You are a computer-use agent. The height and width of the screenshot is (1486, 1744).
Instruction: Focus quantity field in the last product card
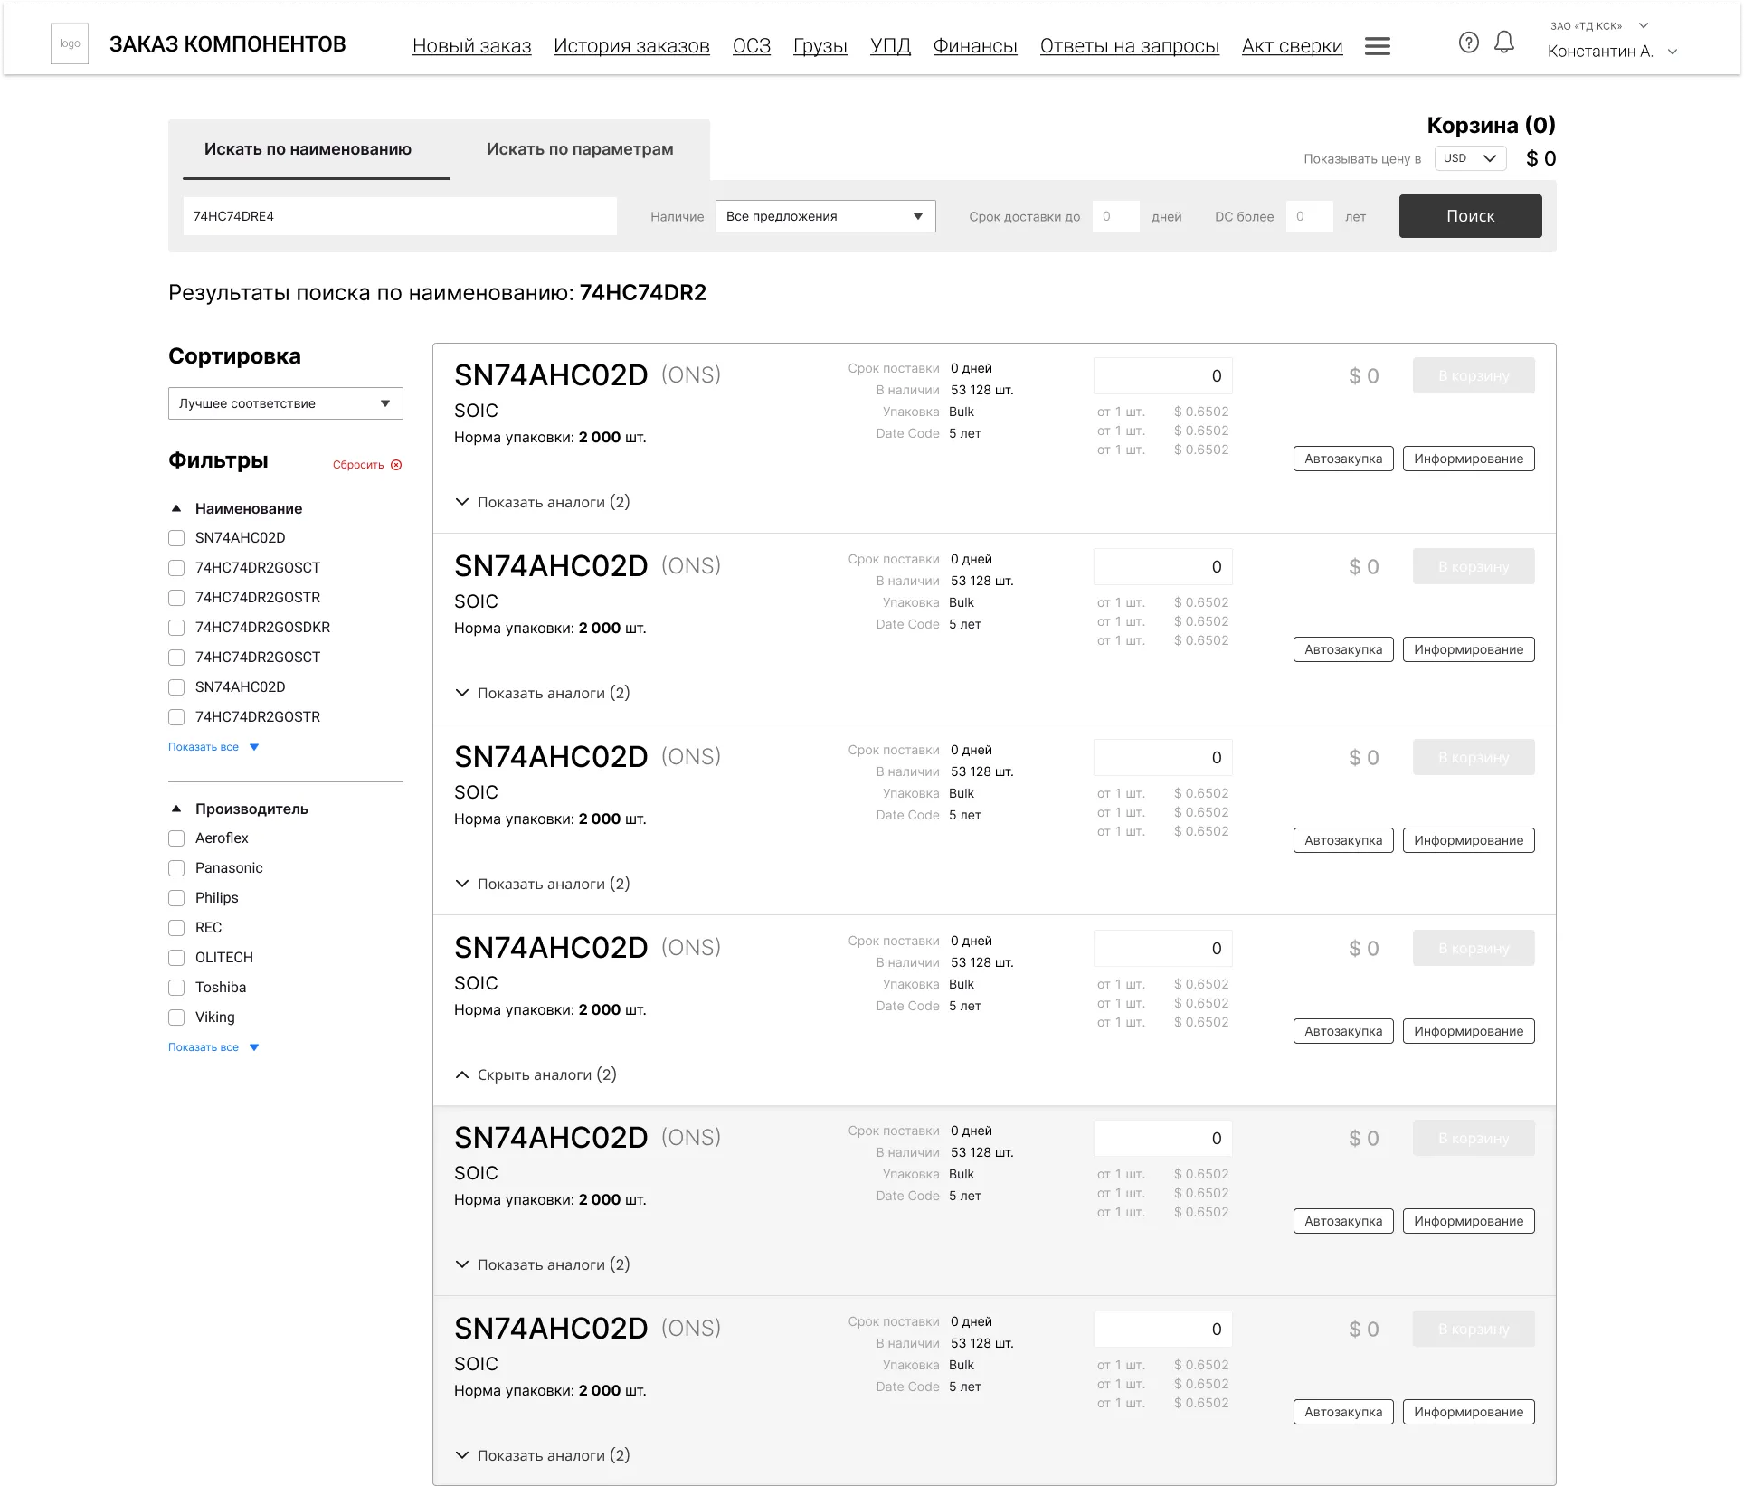[1162, 1329]
